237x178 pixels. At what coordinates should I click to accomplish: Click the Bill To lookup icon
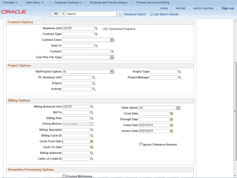pyautogui.click(x=92, y=112)
